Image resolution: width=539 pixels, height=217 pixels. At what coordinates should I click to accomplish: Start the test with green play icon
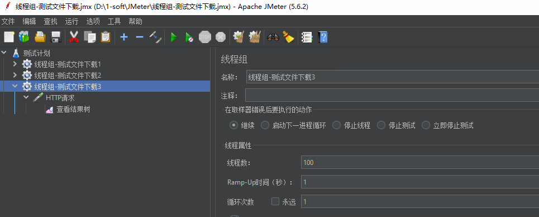(174, 37)
